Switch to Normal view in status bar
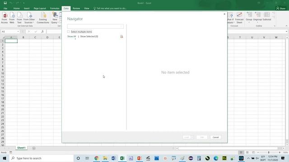 point(241,153)
